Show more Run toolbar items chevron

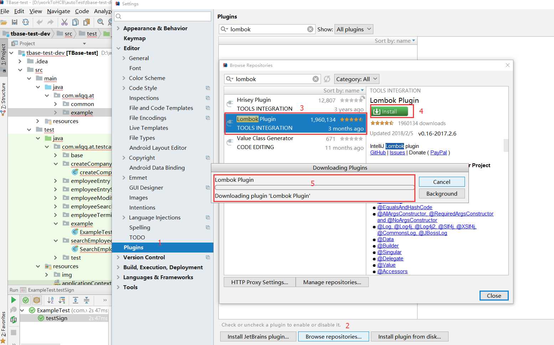105,300
